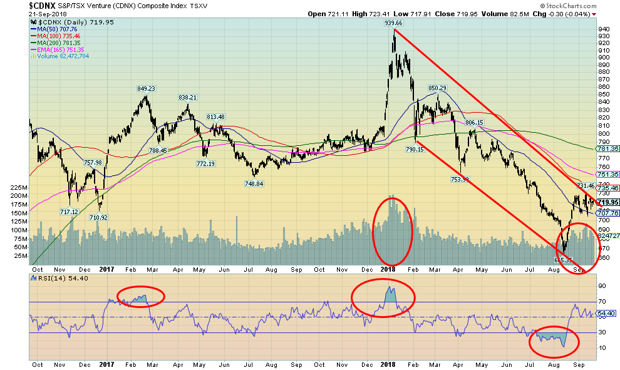This screenshot has width=620, height=370.
Task: Click the bold "$CDNX" ticker title
Action: click(x=43, y=6)
